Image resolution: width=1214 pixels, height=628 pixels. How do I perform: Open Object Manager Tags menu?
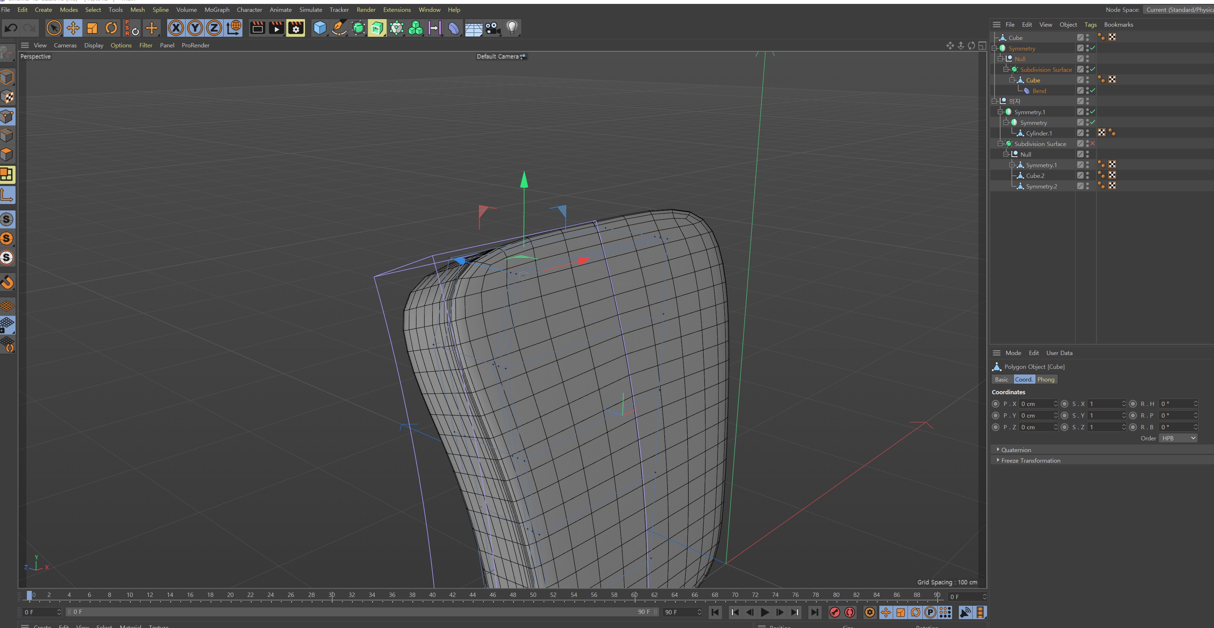point(1090,24)
